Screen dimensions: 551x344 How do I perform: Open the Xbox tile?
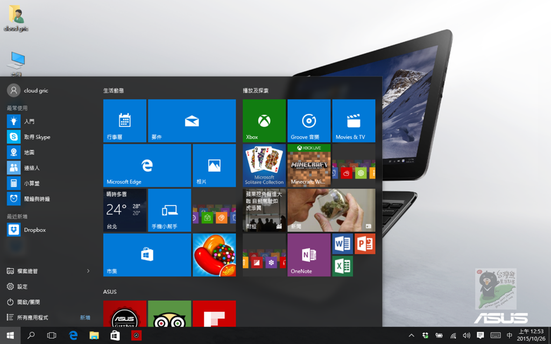[x=264, y=121]
